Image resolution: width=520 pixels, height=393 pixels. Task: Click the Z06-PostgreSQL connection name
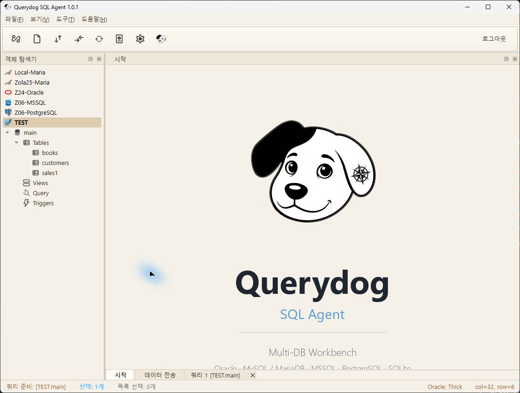(x=36, y=112)
